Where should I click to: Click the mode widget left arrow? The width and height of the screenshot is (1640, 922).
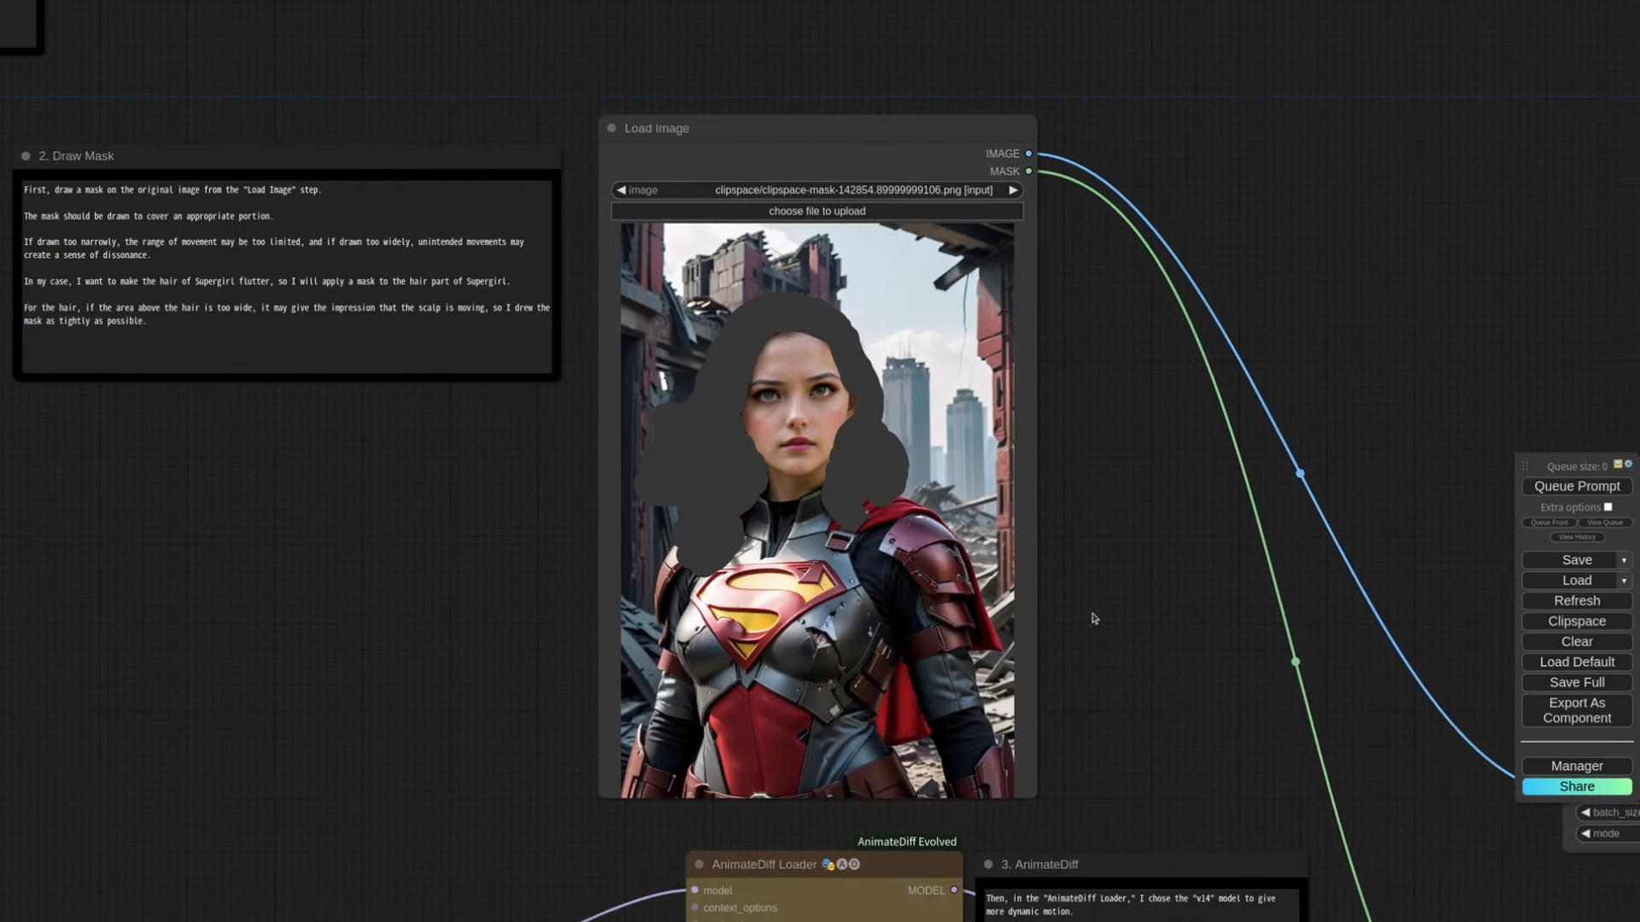point(1585,833)
